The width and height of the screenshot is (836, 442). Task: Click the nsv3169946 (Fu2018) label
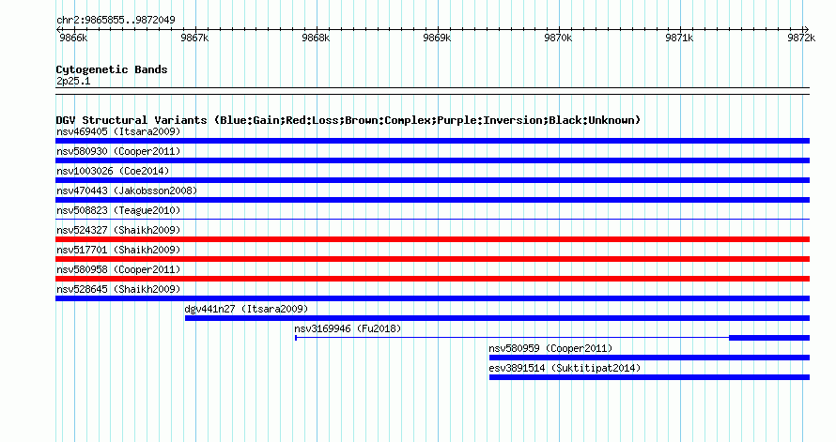pyautogui.click(x=348, y=328)
